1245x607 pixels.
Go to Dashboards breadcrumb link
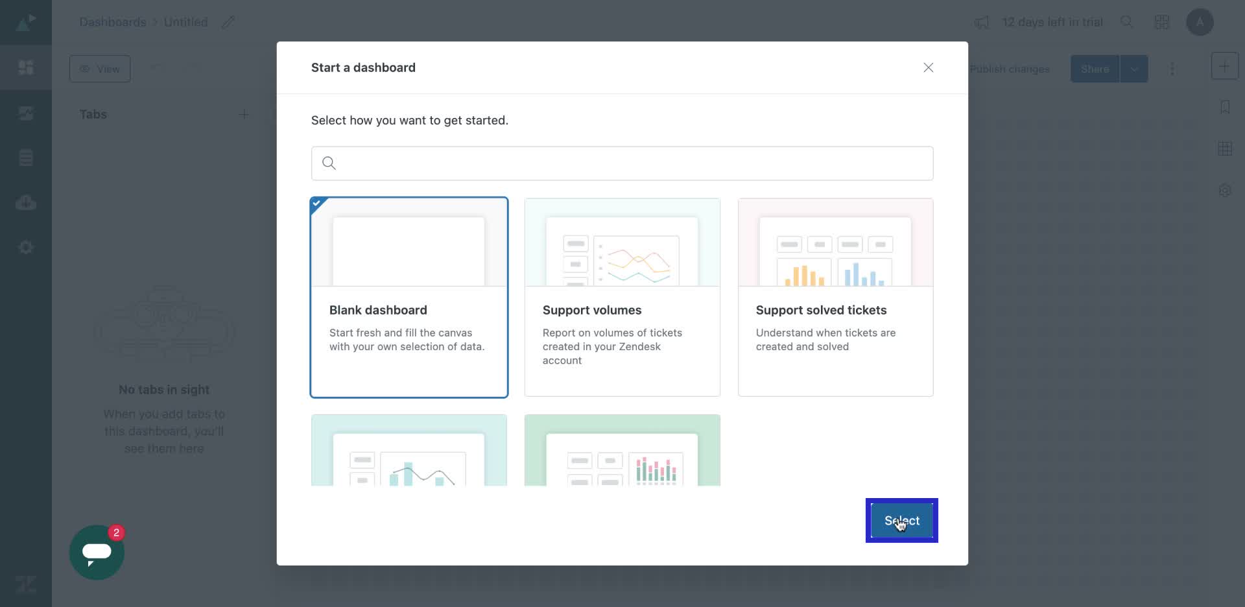pos(113,23)
